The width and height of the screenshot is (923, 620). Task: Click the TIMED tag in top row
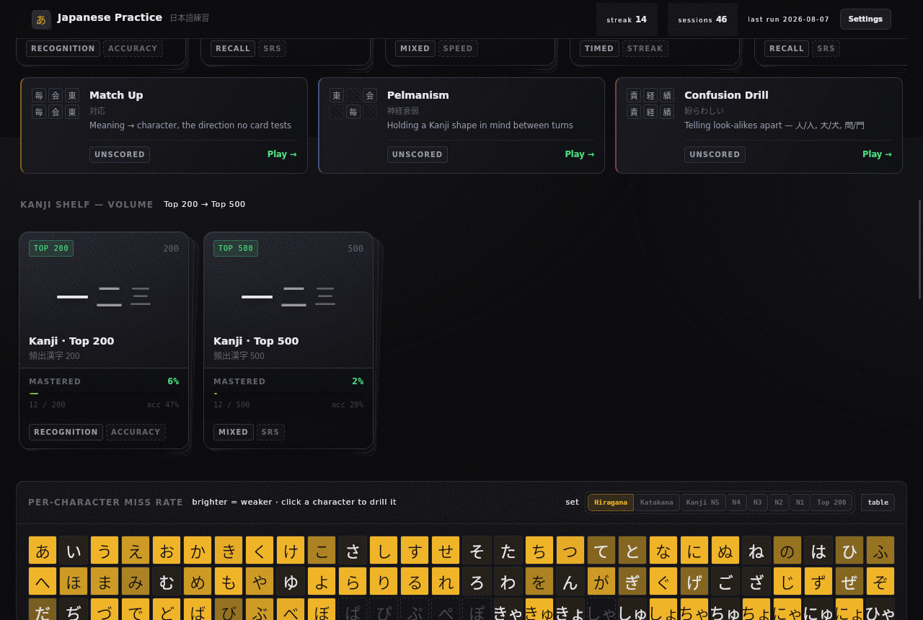(x=599, y=48)
